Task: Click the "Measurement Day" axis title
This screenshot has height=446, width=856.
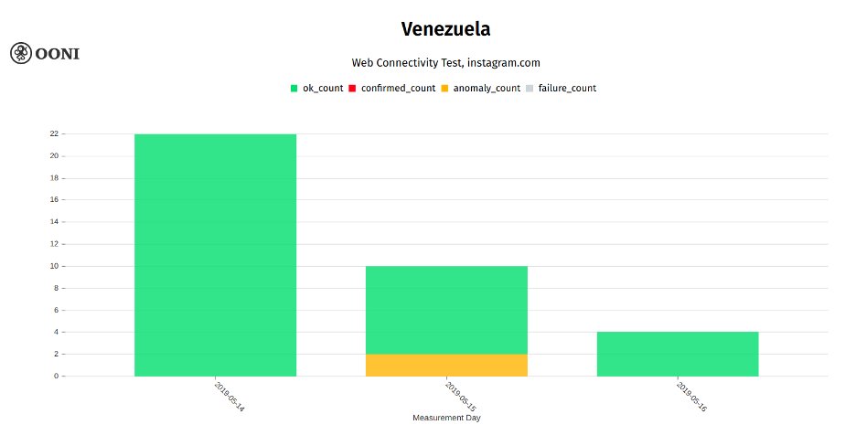Action: pos(446,419)
